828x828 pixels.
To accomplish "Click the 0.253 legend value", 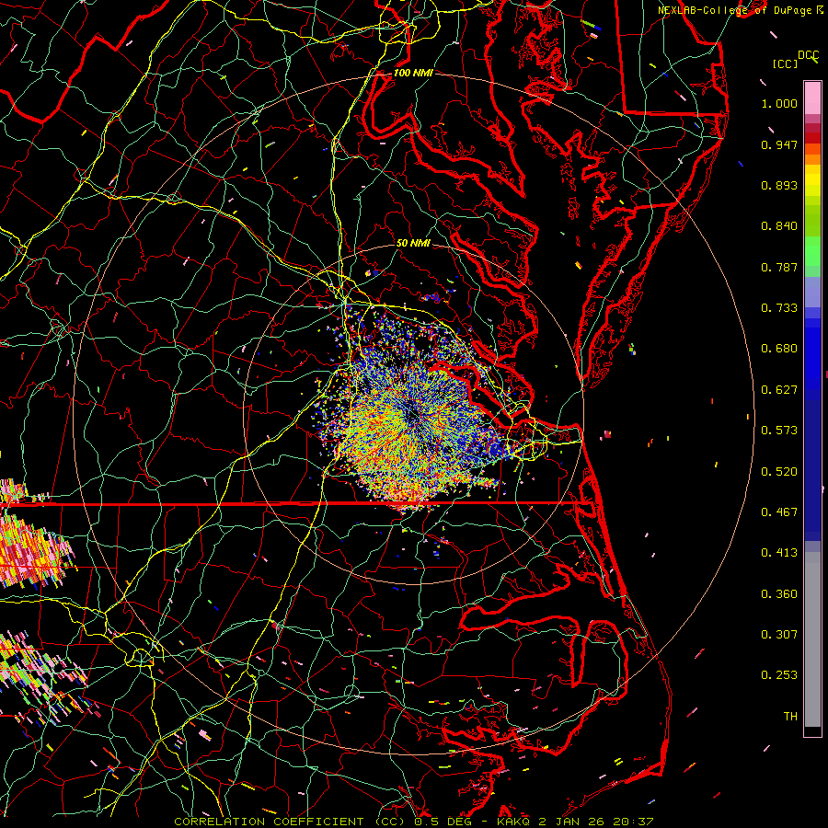I will (x=779, y=675).
